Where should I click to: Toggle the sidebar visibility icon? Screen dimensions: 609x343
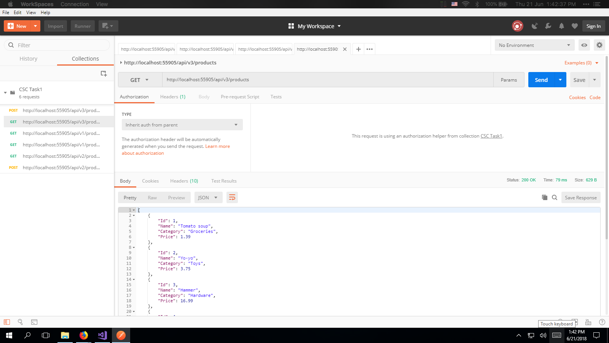(7, 322)
